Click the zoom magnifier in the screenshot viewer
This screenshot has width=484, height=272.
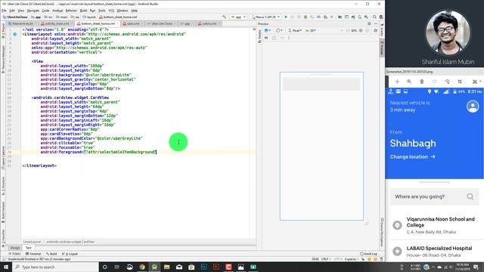pyautogui.click(x=409, y=82)
